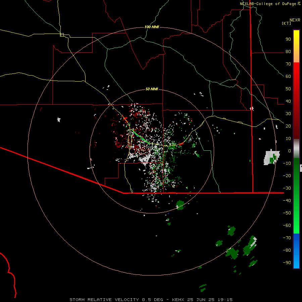302x302 pixels.
Task: Click the -30 scale label
Action: point(287,188)
